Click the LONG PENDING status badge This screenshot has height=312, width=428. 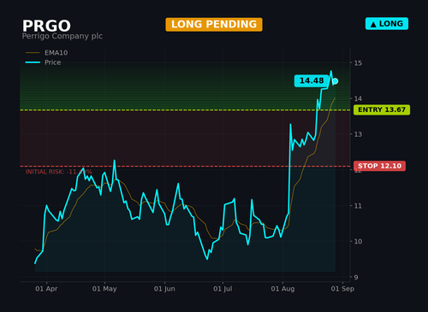coord(214,25)
